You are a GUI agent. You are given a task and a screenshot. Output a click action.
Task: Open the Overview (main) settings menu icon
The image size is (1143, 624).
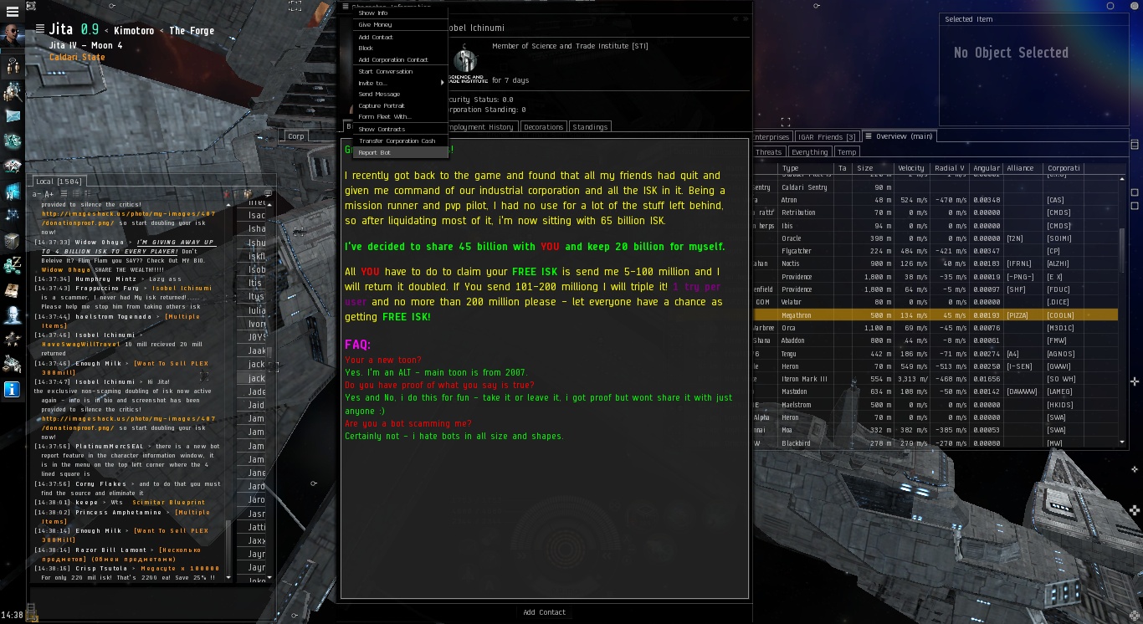pos(869,136)
